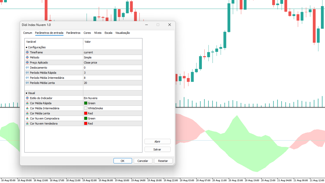
Task: Click the Preço Aplicado row enum icon
Action: 27,63
